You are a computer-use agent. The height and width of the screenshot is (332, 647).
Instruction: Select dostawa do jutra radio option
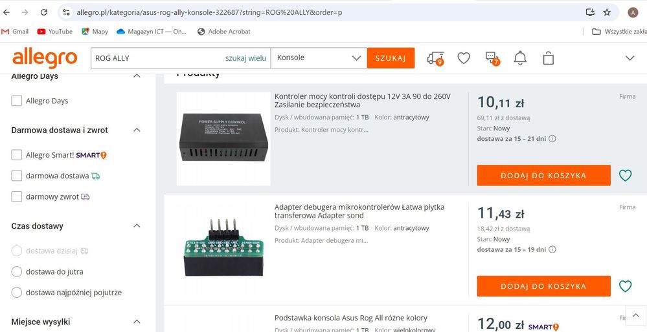coord(16,271)
